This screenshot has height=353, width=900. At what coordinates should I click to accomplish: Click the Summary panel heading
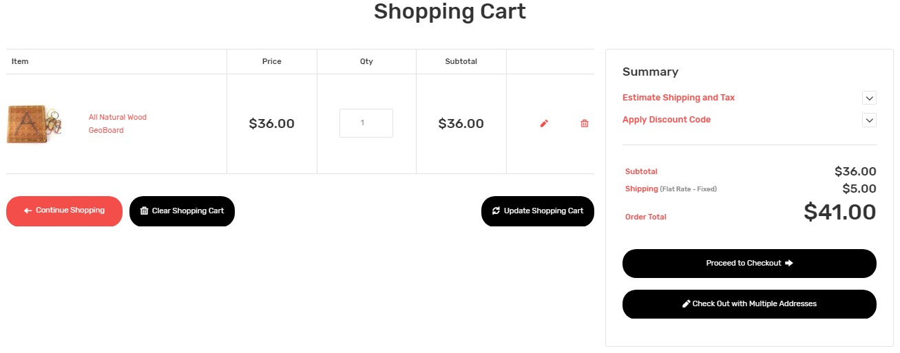[650, 72]
